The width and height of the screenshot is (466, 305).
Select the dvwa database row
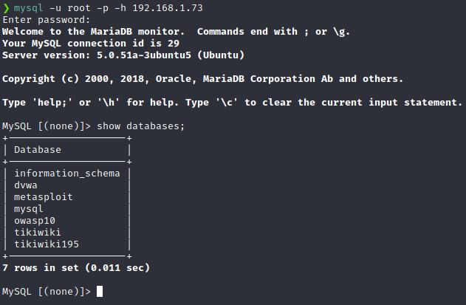26,185
